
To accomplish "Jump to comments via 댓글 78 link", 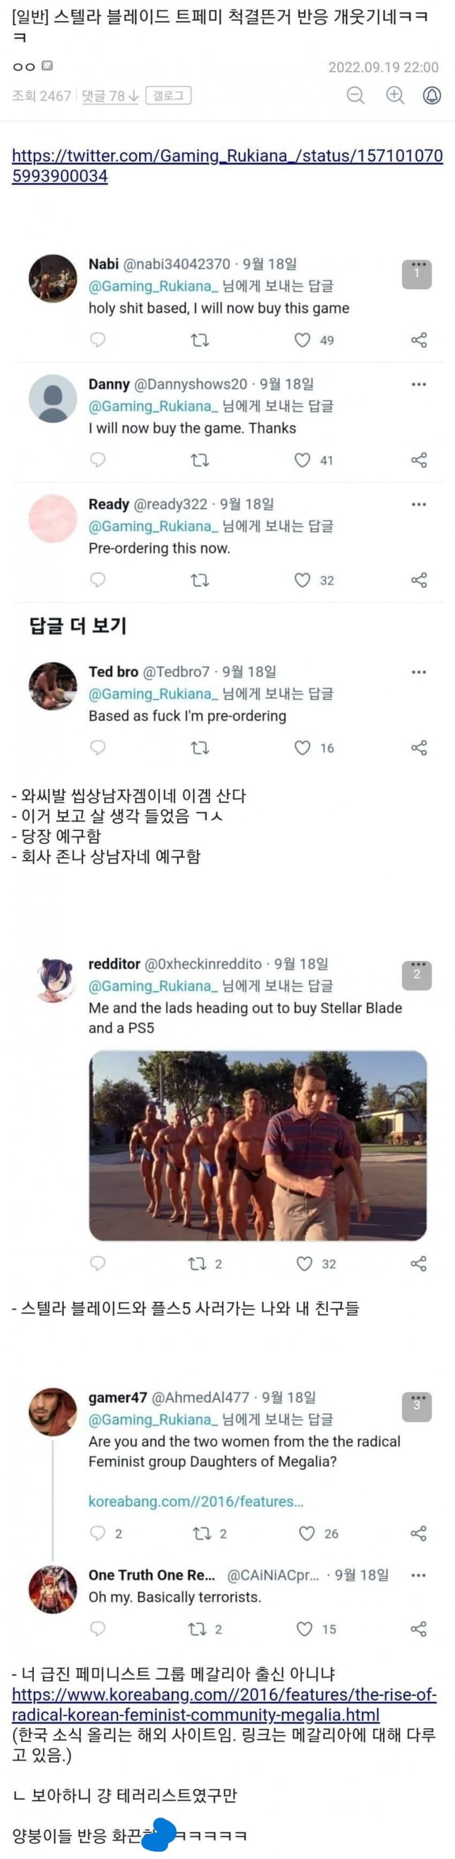I will pos(110,96).
